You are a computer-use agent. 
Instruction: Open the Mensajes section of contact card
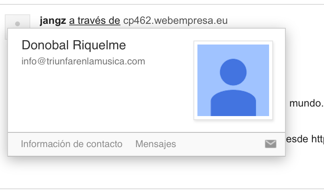point(156,144)
